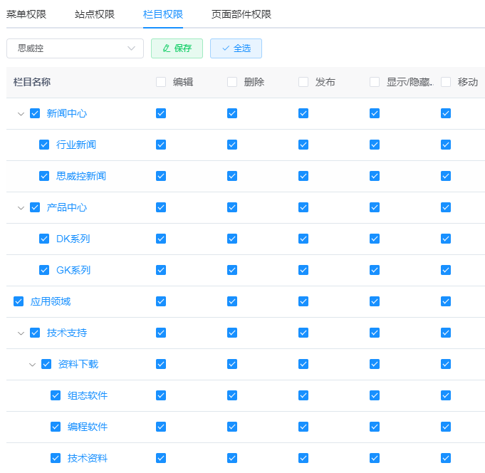Collapse the 产品中心 tree node
The image size is (485, 473).
click(x=21, y=208)
